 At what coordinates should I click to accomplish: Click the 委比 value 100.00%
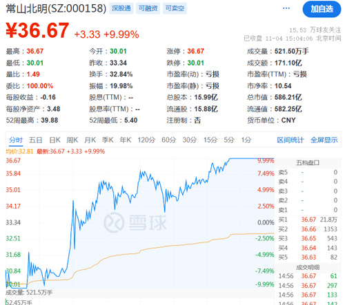40,86
